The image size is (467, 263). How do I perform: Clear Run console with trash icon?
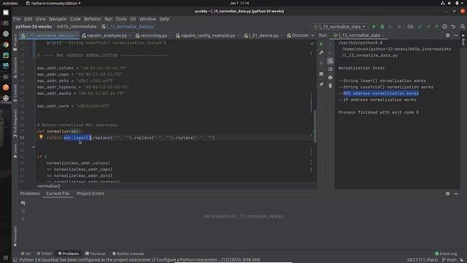[x=330, y=85]
